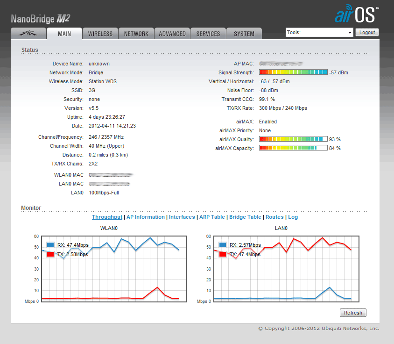Click the airMAX Capacity bar
Viewport: 394px width, 344px height.
tap(293, 148)
